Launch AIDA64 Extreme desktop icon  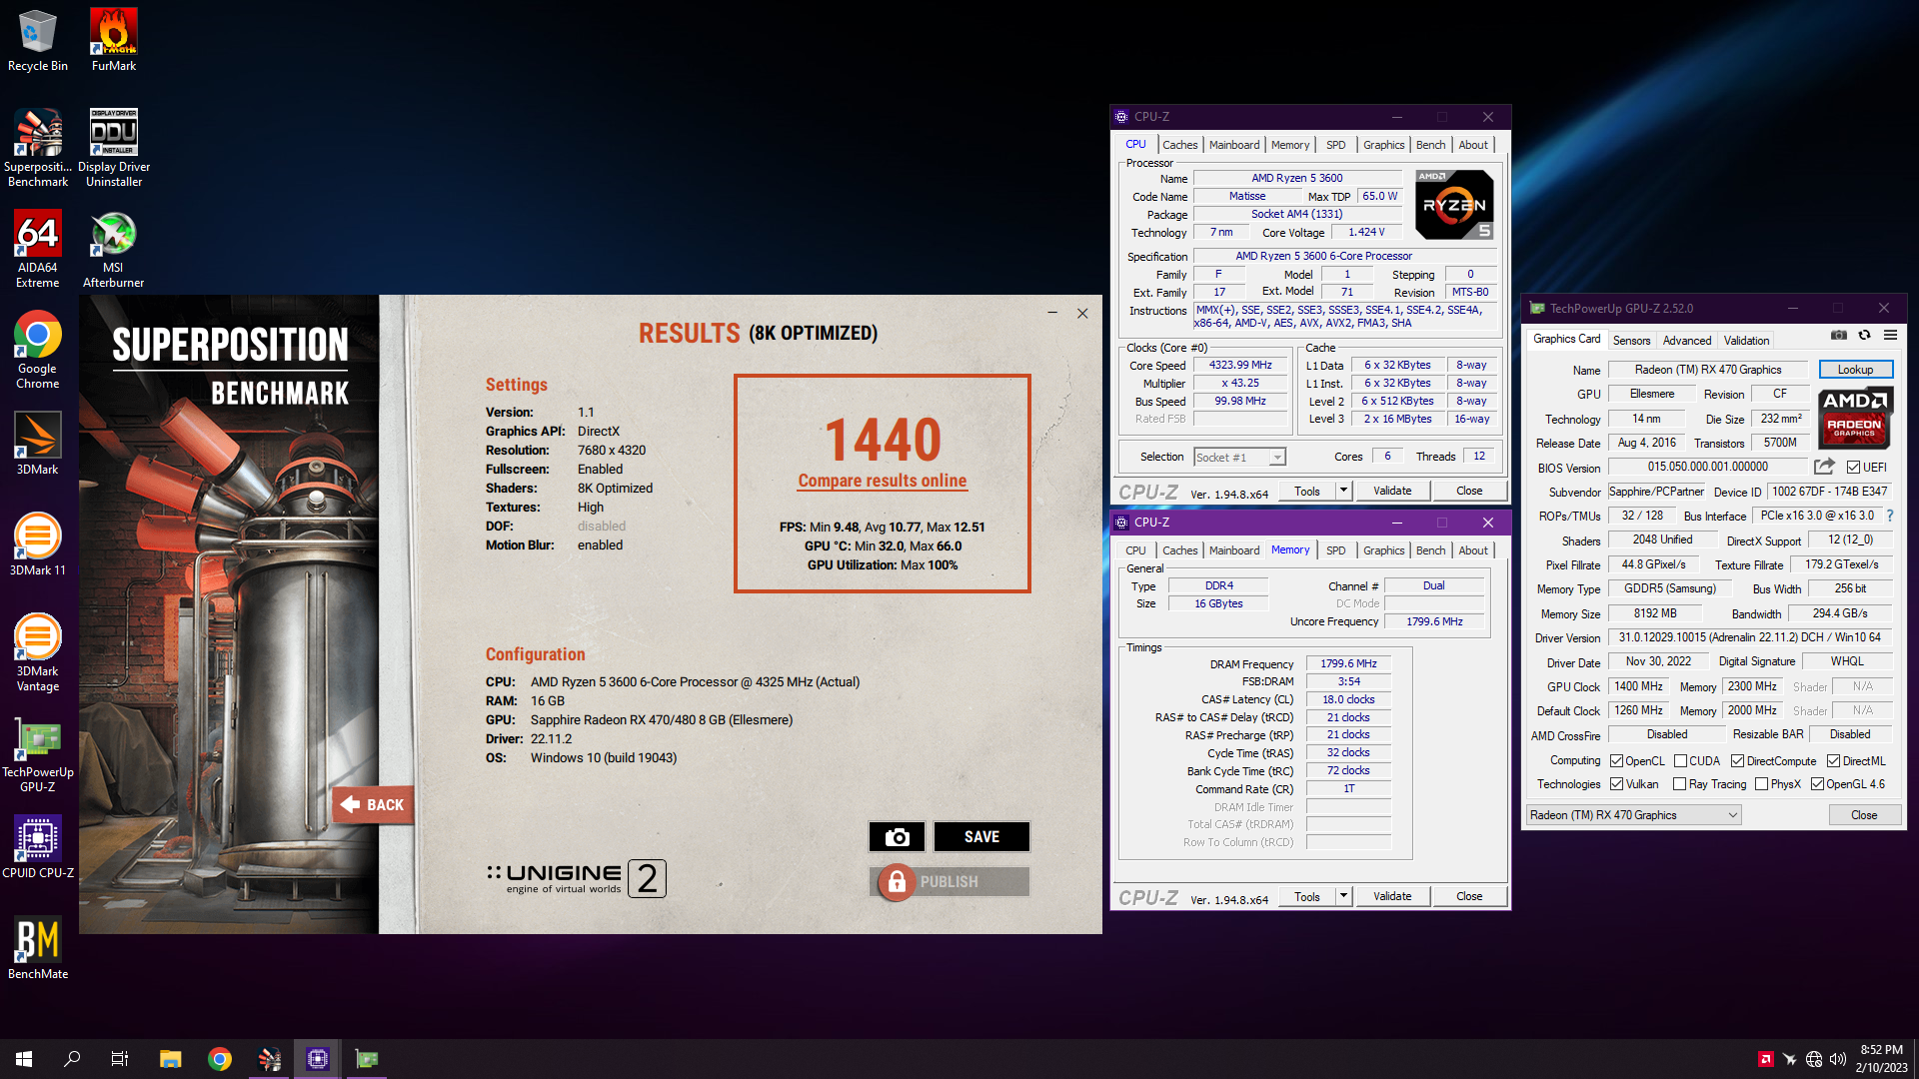tap(38, 249)
